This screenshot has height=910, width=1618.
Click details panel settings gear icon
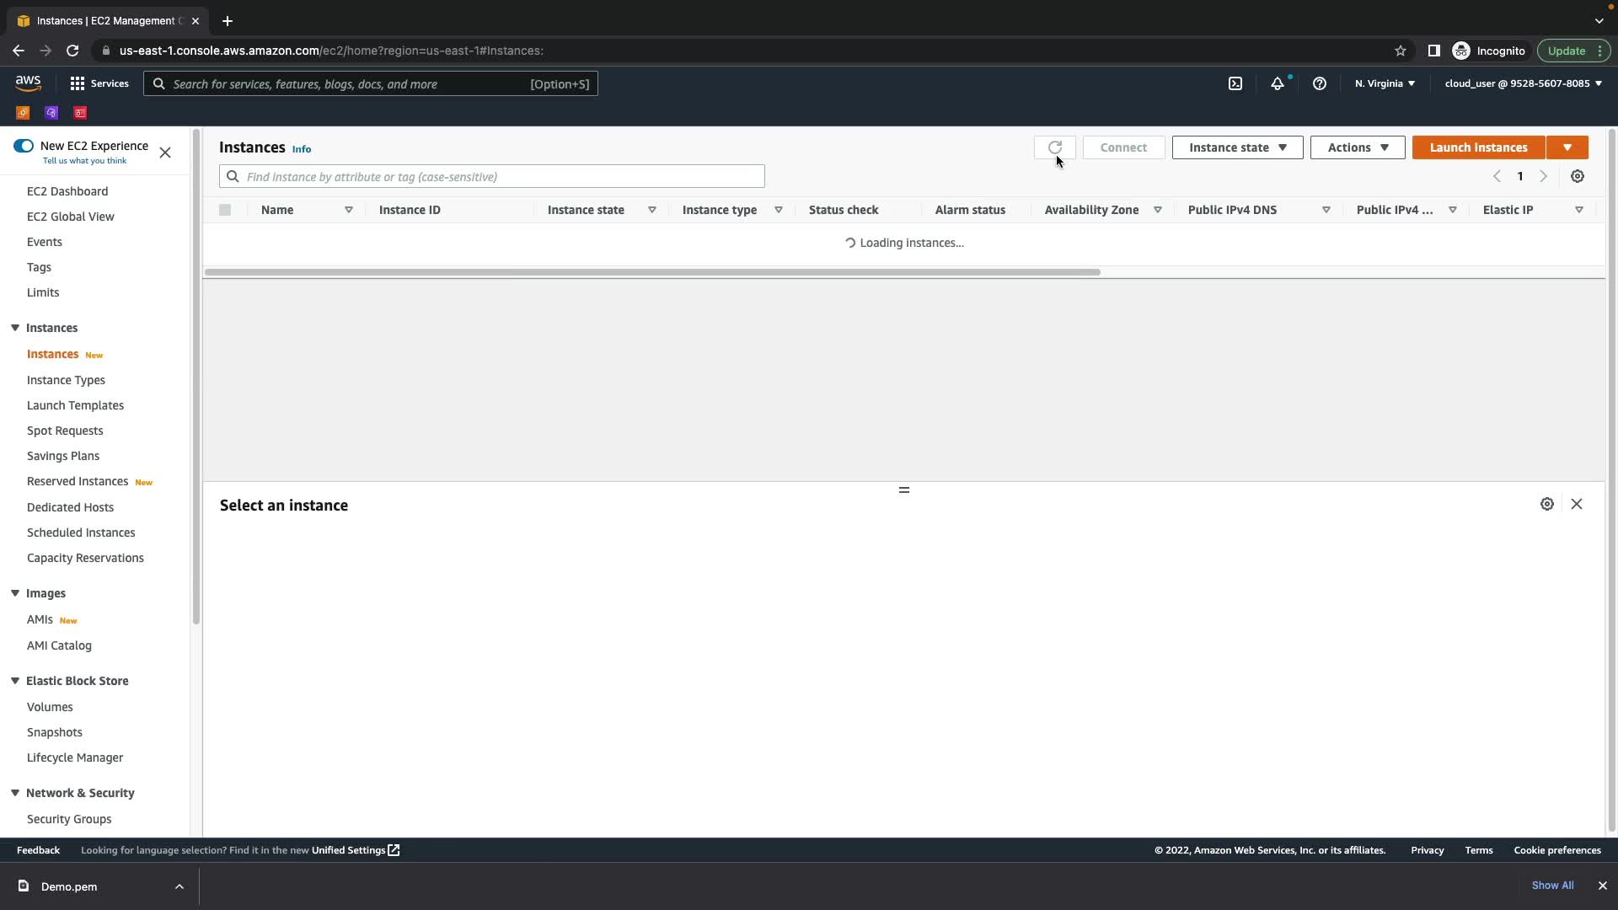pos(1547,504)
